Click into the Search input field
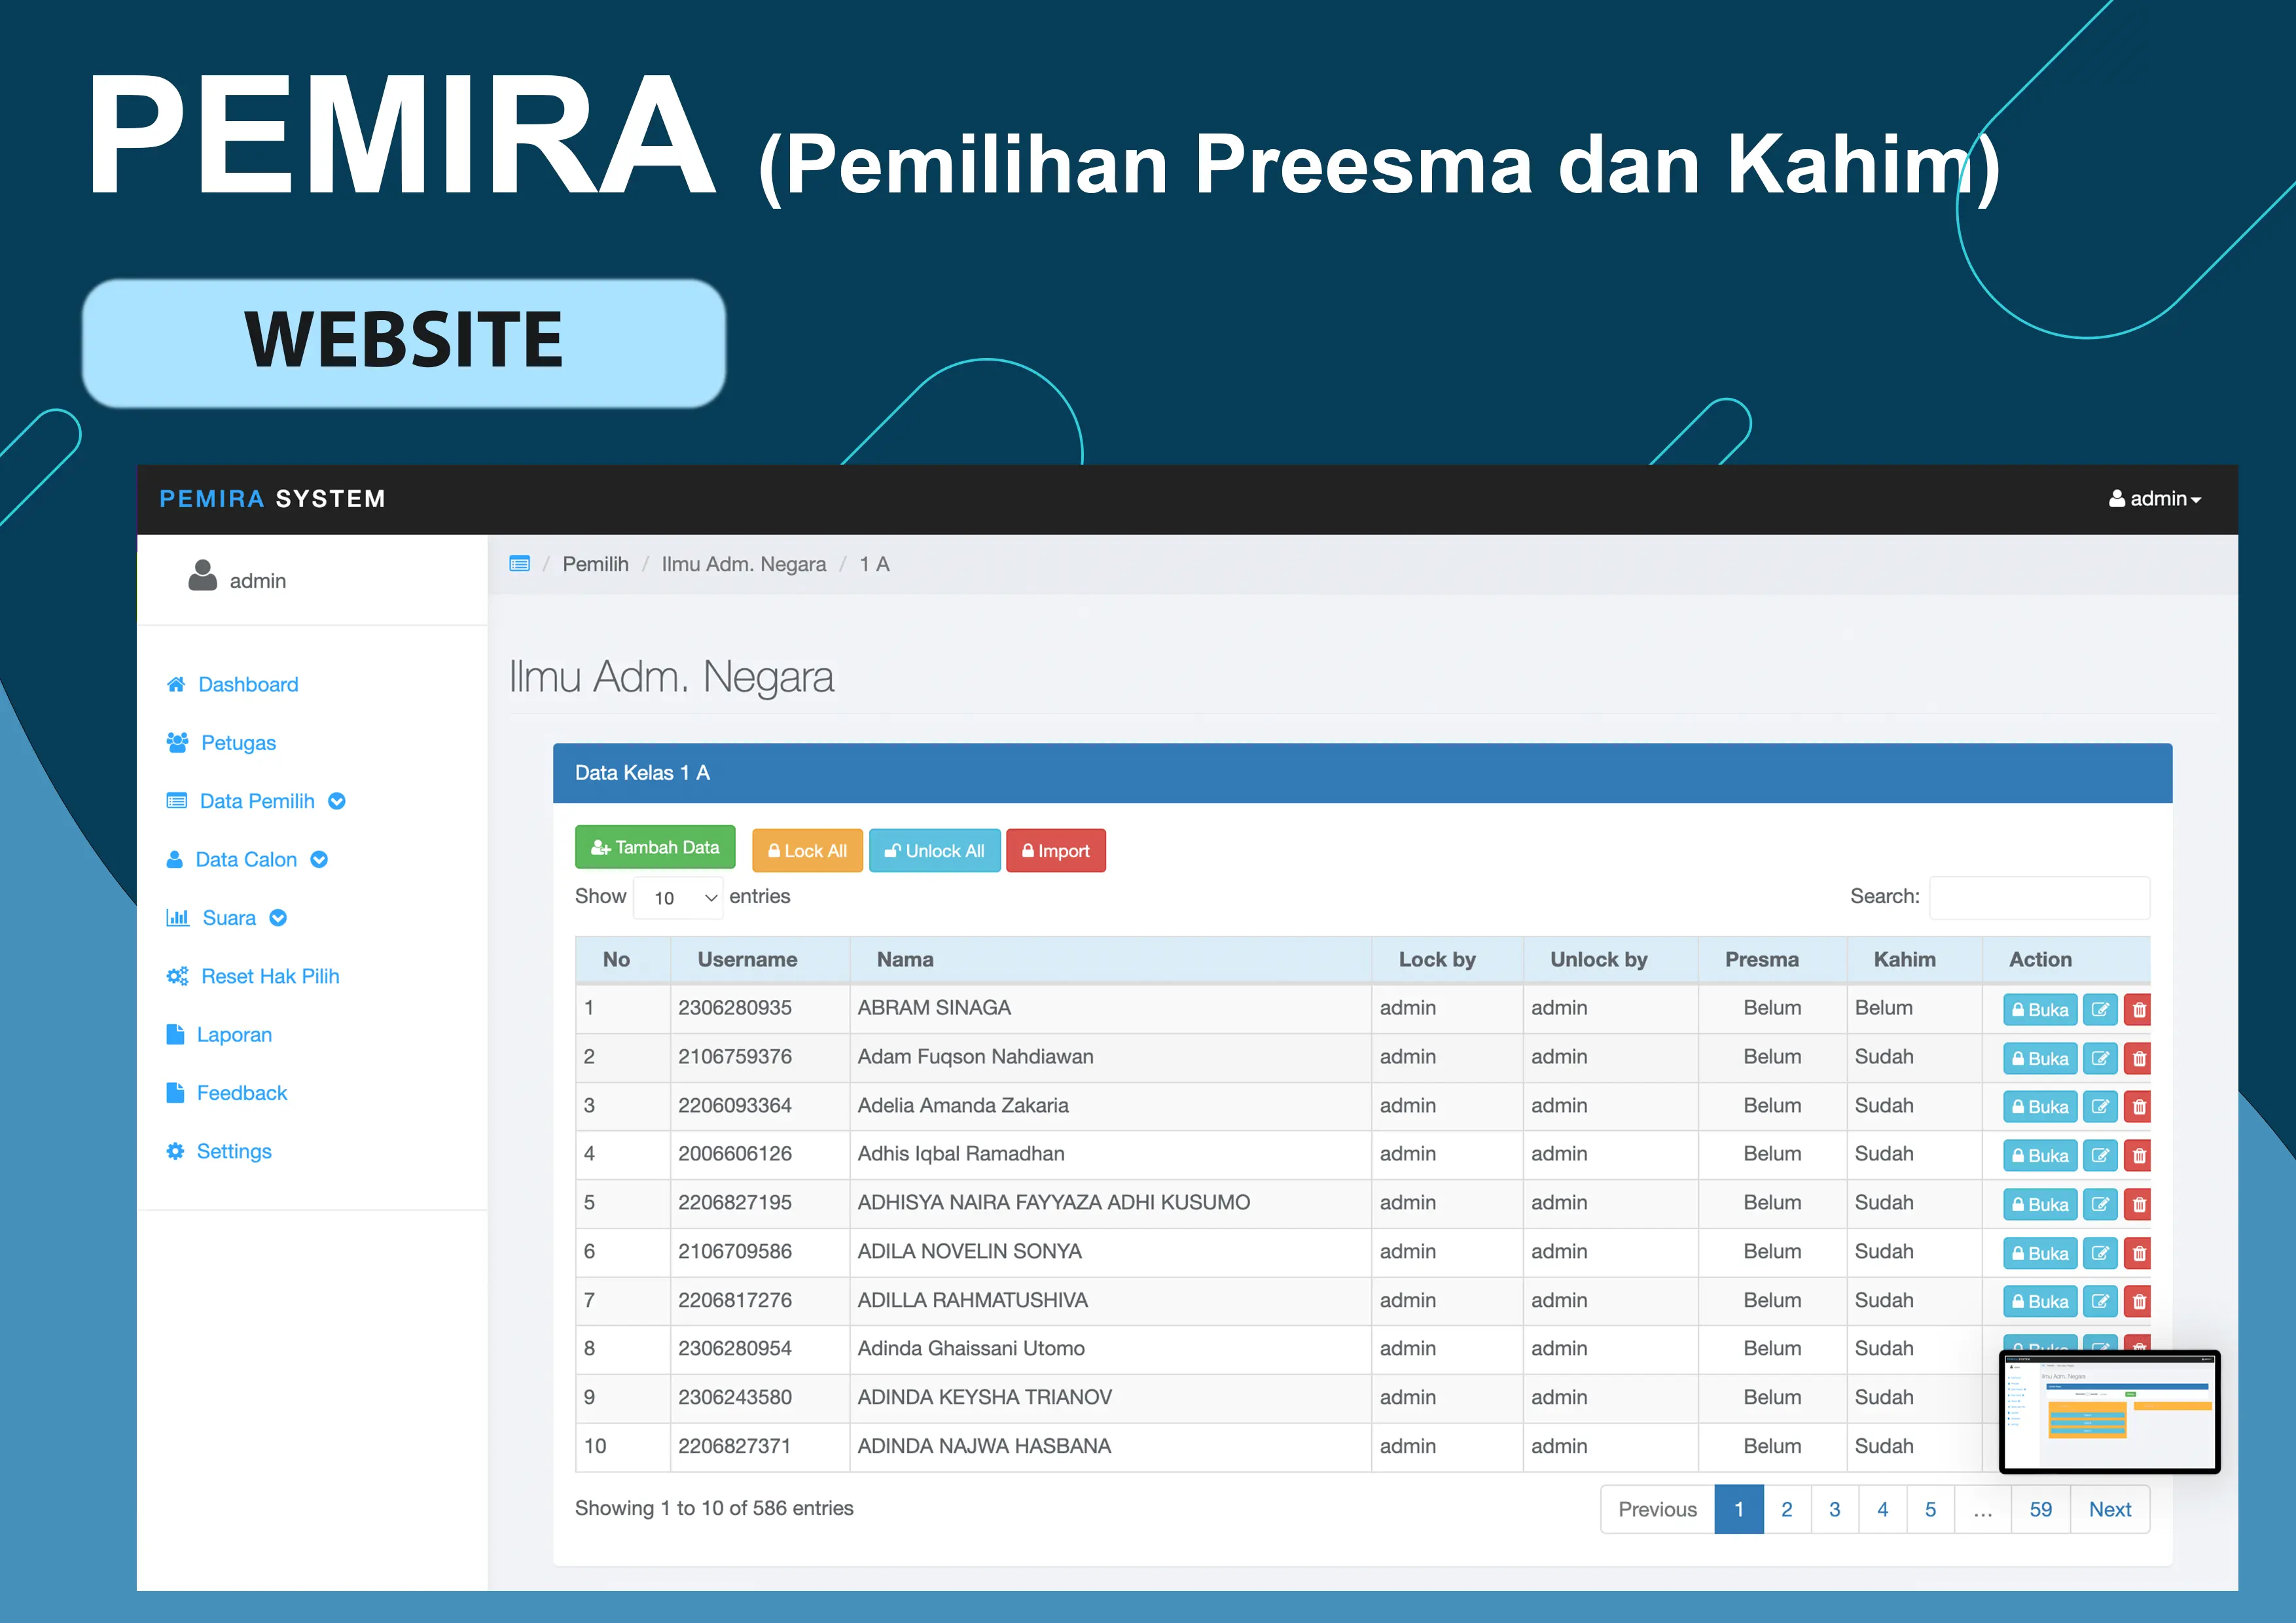Image resolution: width=2296 pixels, height=1623 pixels. pyautogui.click(x=2040, y=897)
